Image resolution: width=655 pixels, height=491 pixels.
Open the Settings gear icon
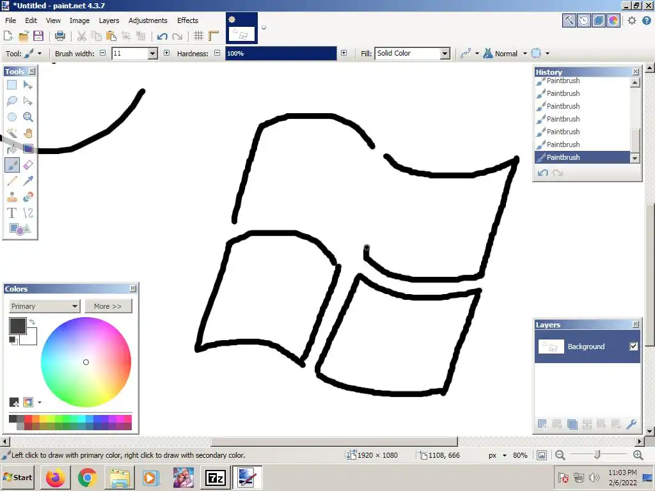pos(631,20)
